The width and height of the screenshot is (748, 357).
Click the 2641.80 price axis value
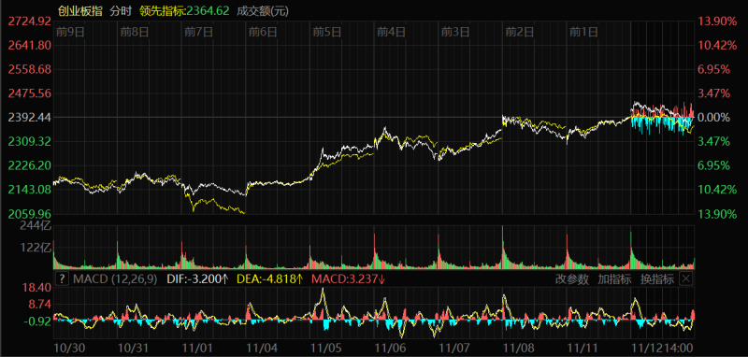pyautogui.click(x=29, y=45)
